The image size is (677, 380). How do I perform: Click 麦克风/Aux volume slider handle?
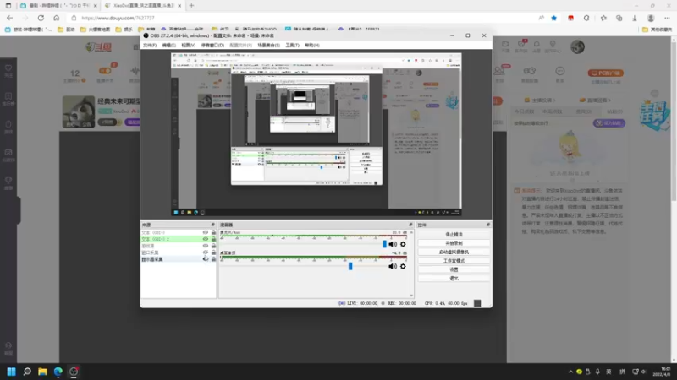point(384,244)
